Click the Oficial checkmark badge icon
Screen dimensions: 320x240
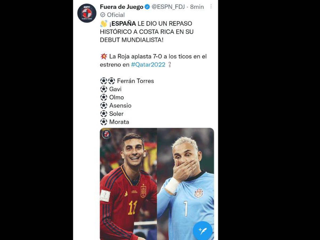103,15
